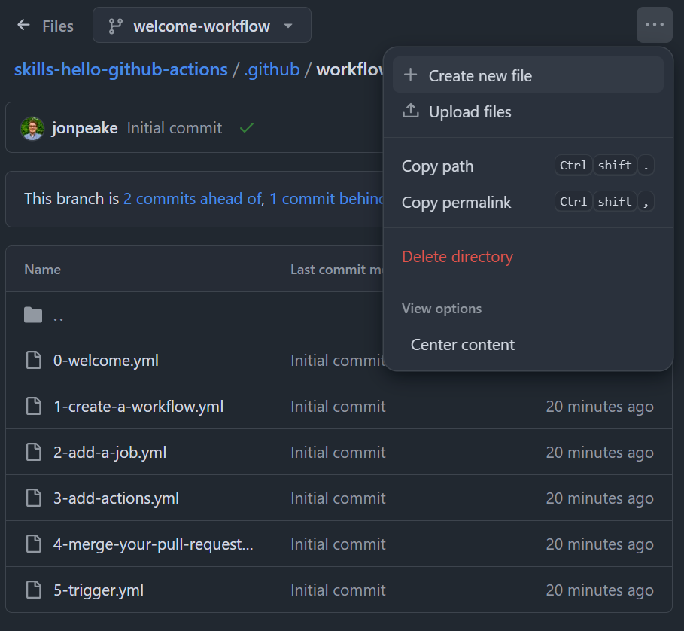Click the file icon beside 3-add-actions.yml
The width and height of the screenshot is (684, 631).
33,498
